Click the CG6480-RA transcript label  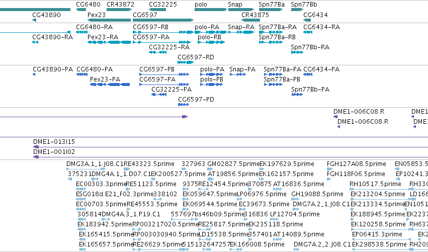(x=94, y=27)
